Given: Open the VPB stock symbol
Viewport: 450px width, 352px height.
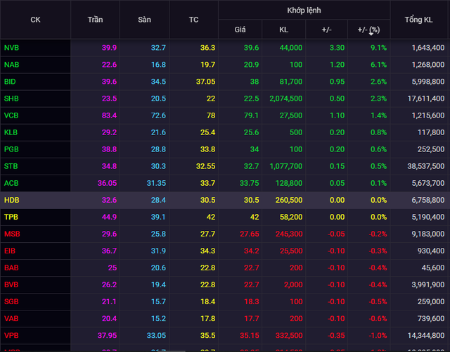Looking at the screenshot, I should [12, 335].
